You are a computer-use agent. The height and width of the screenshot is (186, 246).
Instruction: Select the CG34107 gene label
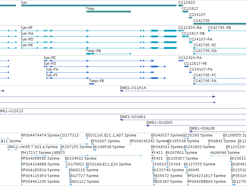point(197,14)
